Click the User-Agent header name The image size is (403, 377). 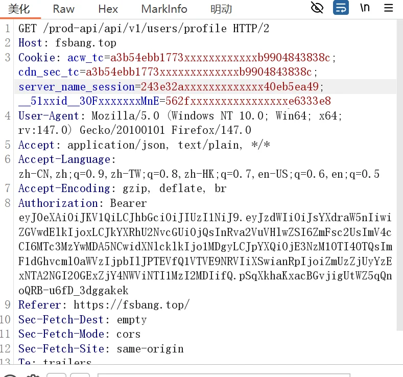pos(49,115)
